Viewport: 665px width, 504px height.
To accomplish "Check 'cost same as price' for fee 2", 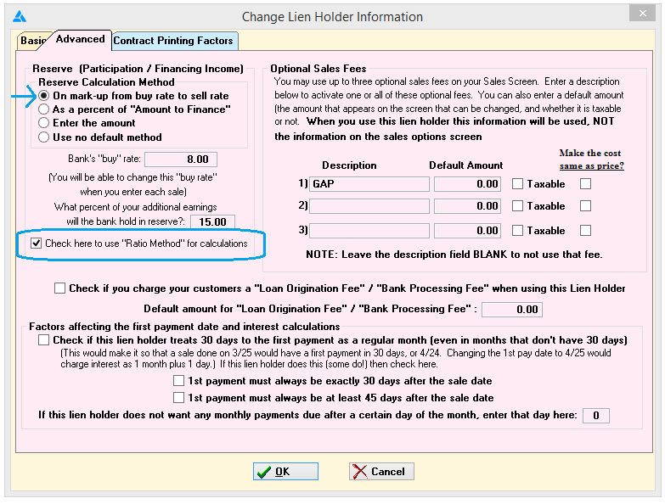I will [x=586, y=206].
